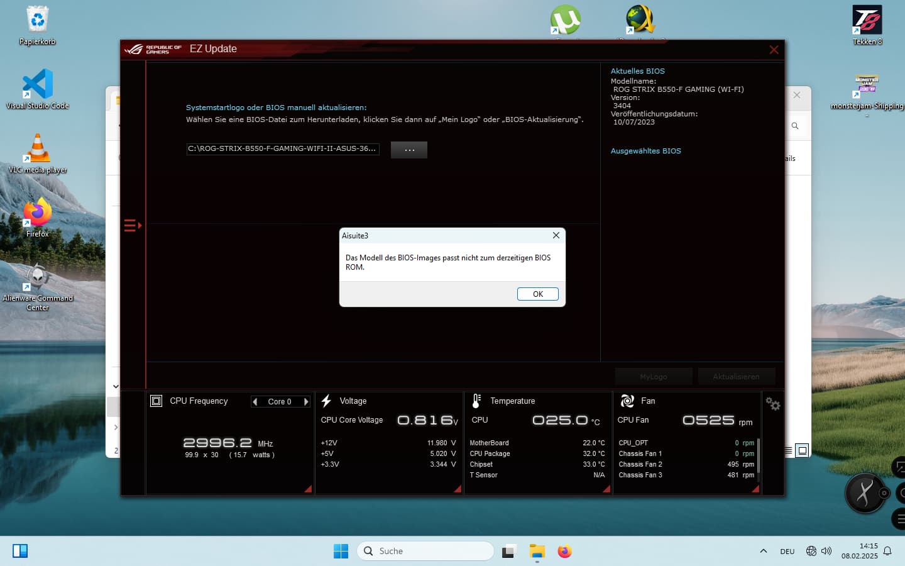
Task: Close the EZ Update window
Action: click(774, 50)
